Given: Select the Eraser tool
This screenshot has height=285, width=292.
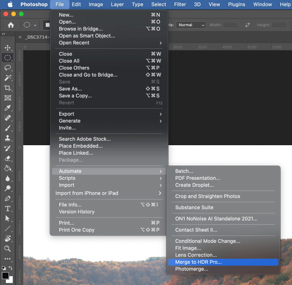Looking at the screenshot, I should (x=8, y=159).
